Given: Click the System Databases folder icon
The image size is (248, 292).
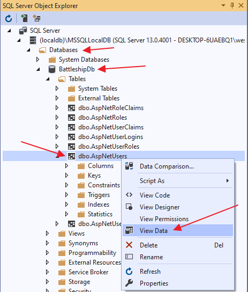Looking at the screenshot, I should point(52,60).
